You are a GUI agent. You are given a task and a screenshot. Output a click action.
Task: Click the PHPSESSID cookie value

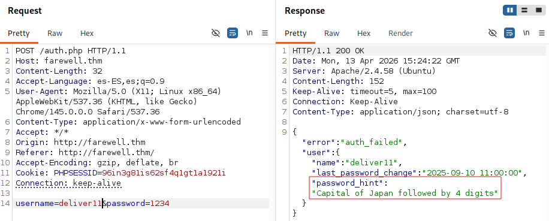click(x=164, y=173)
